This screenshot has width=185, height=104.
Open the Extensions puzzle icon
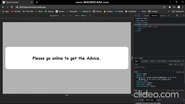click(x=170, y=7)
